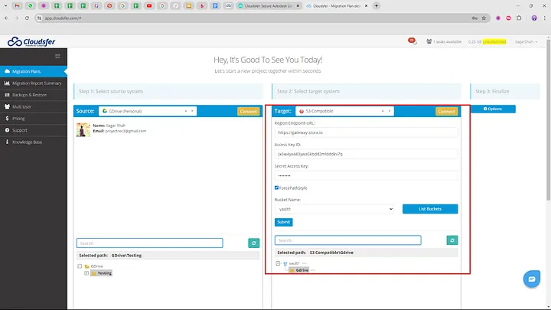Viewport: 551px width, 310px height.
Task: Open the notifications bell with red badge
Action: pyautogui.click(x=412, y=41)
